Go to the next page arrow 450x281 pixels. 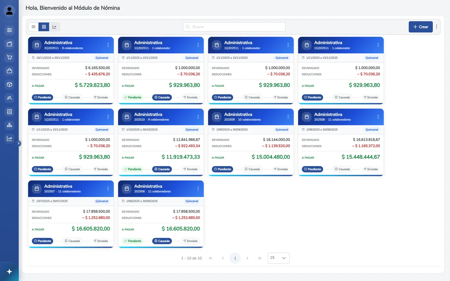(x=247, y=258)
